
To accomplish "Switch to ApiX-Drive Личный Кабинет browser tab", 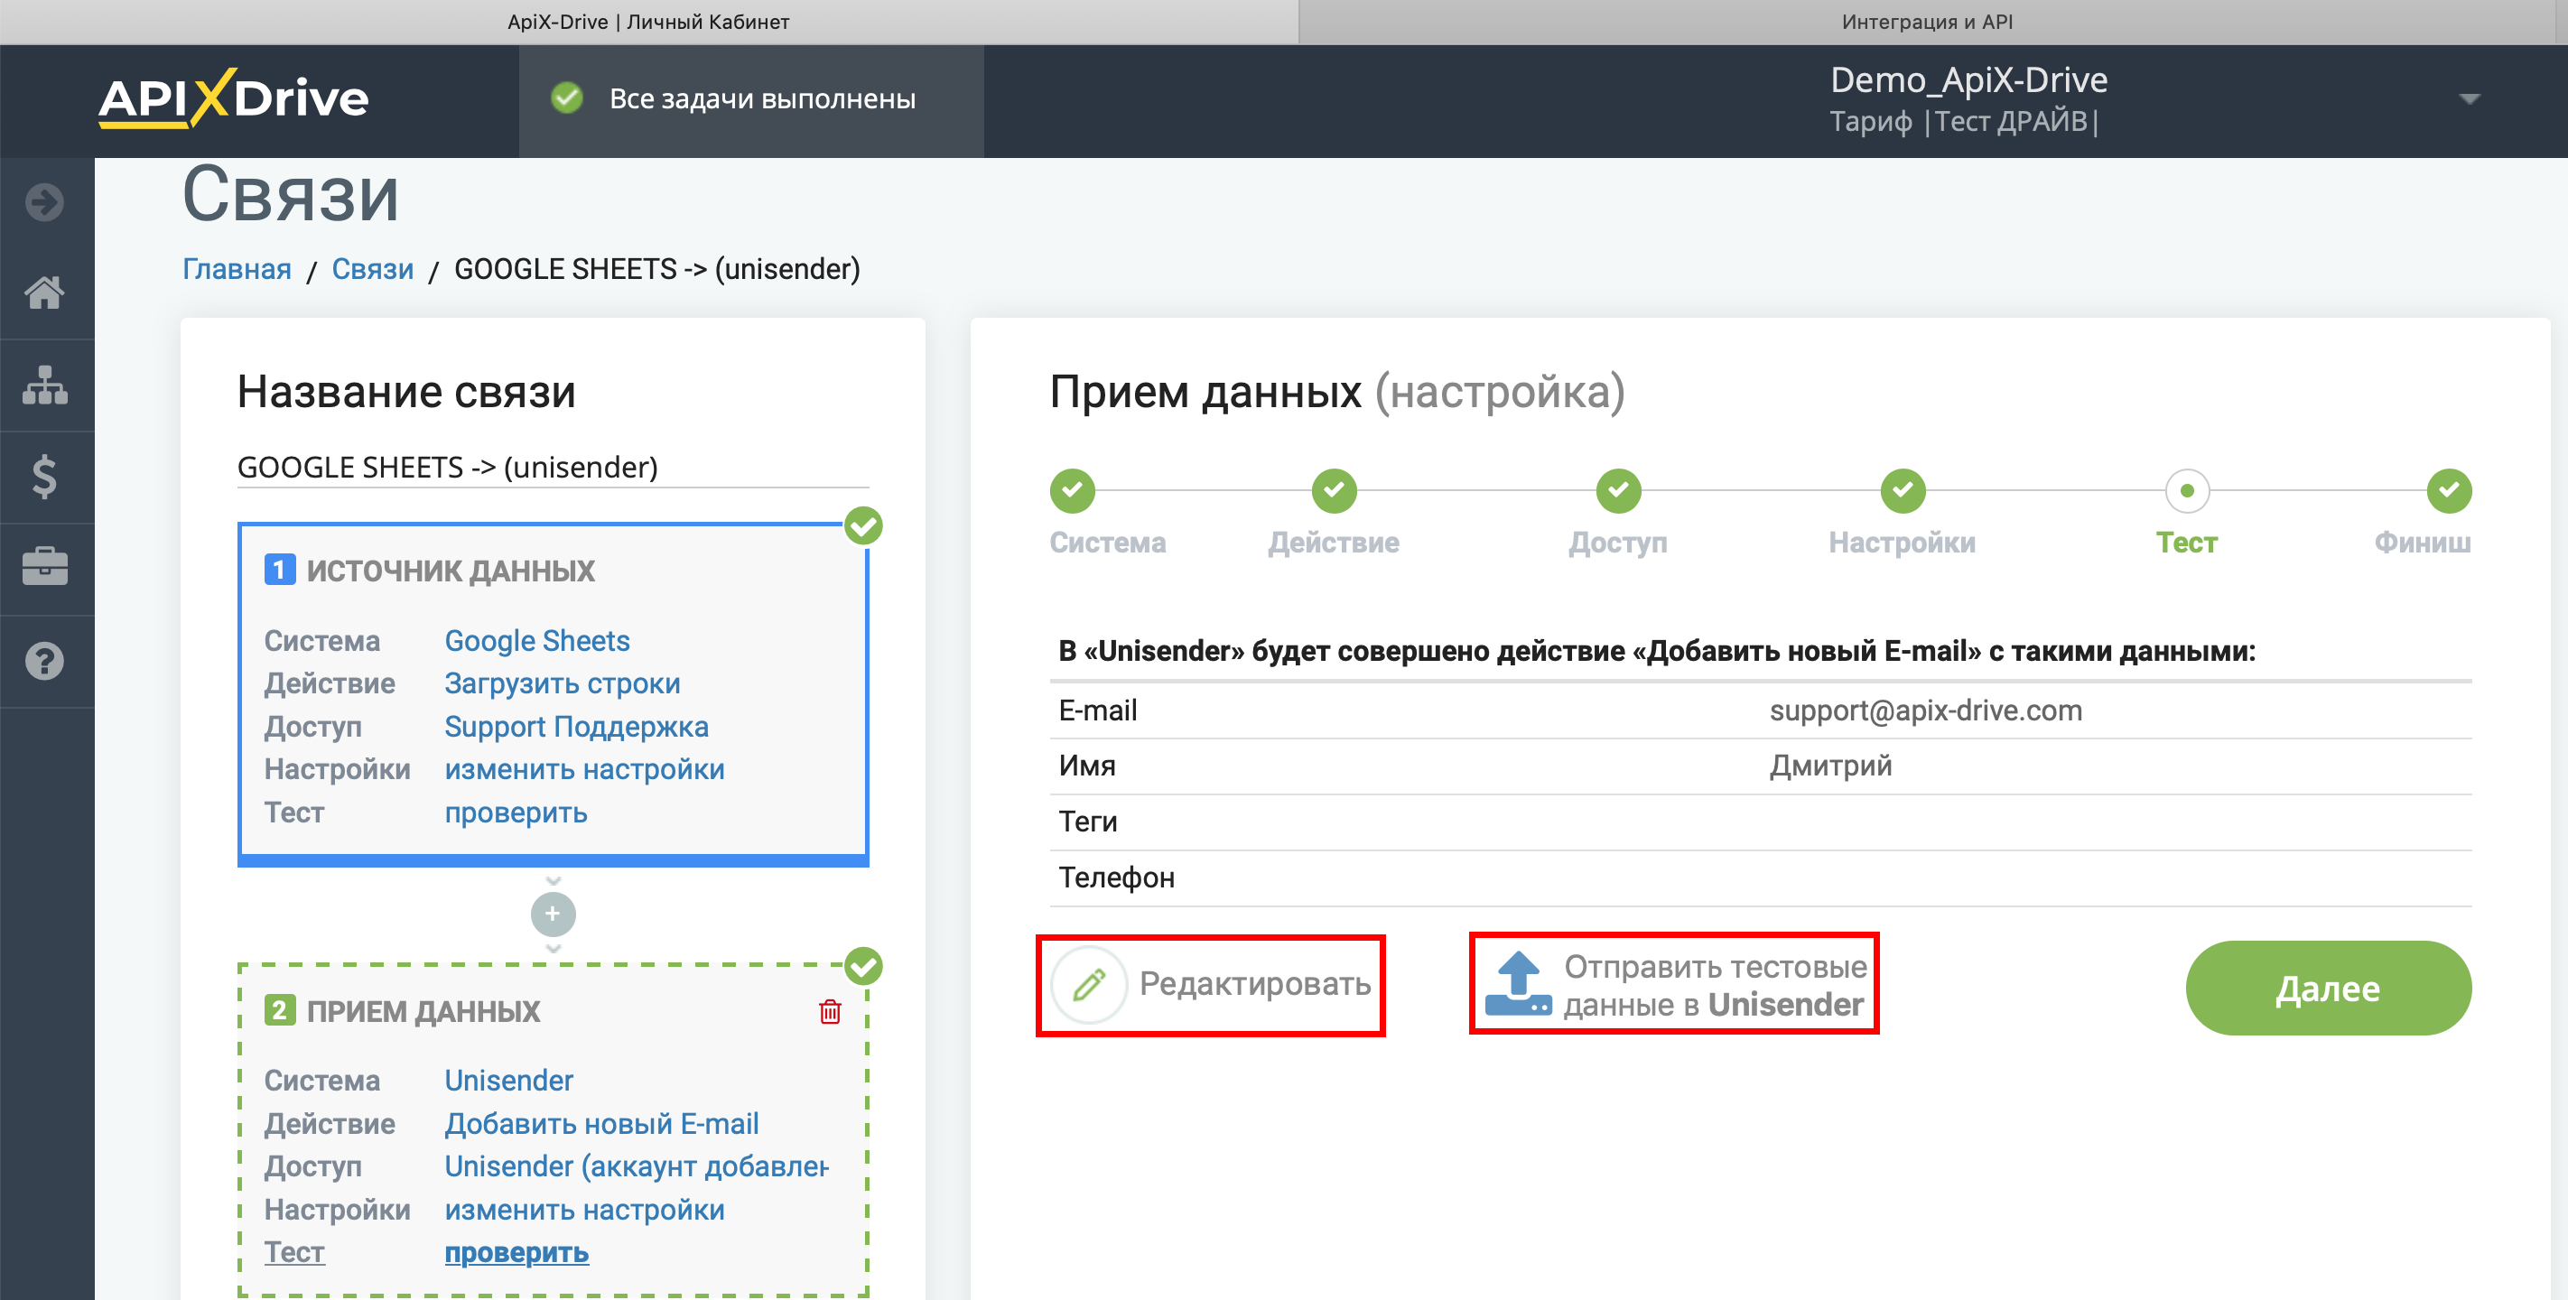I will 648,22.
